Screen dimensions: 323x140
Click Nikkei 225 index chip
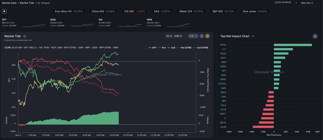pos(191,11)
